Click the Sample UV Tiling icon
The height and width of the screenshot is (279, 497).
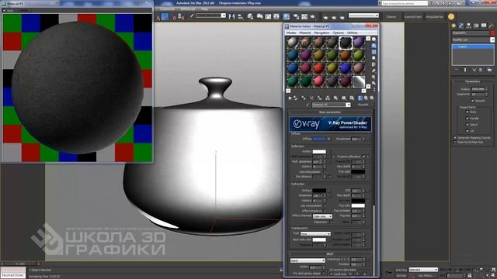[374, 58]
